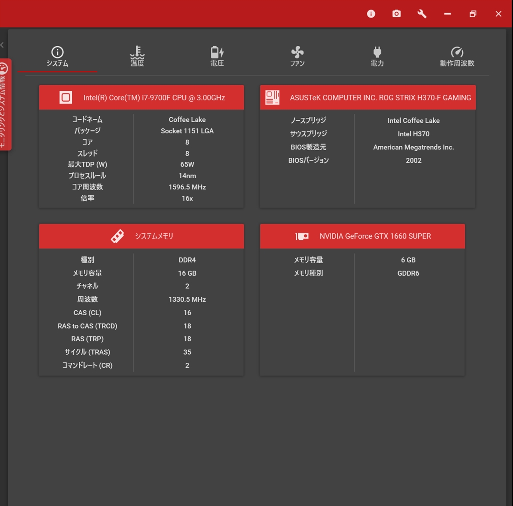Click the サウスブリッジ label

[x=308, y=133]
